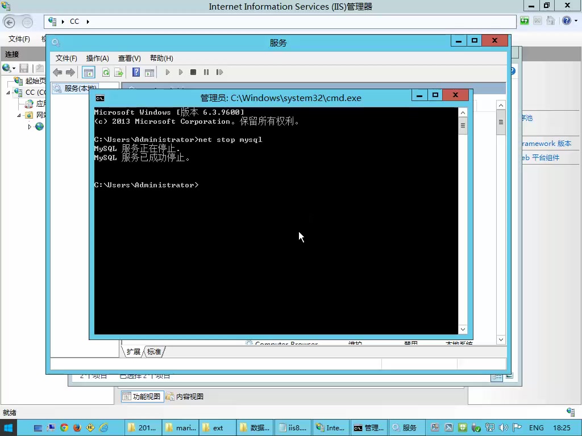Launch Chrome from the taskbar
The image size is (582, 436).
(64, 428)
